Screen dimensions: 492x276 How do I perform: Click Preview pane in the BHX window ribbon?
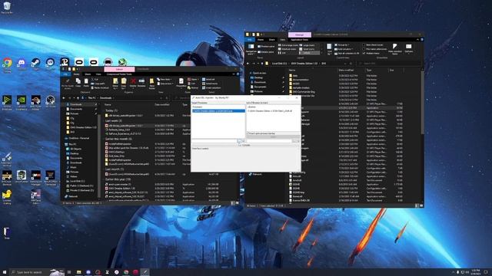266,46
